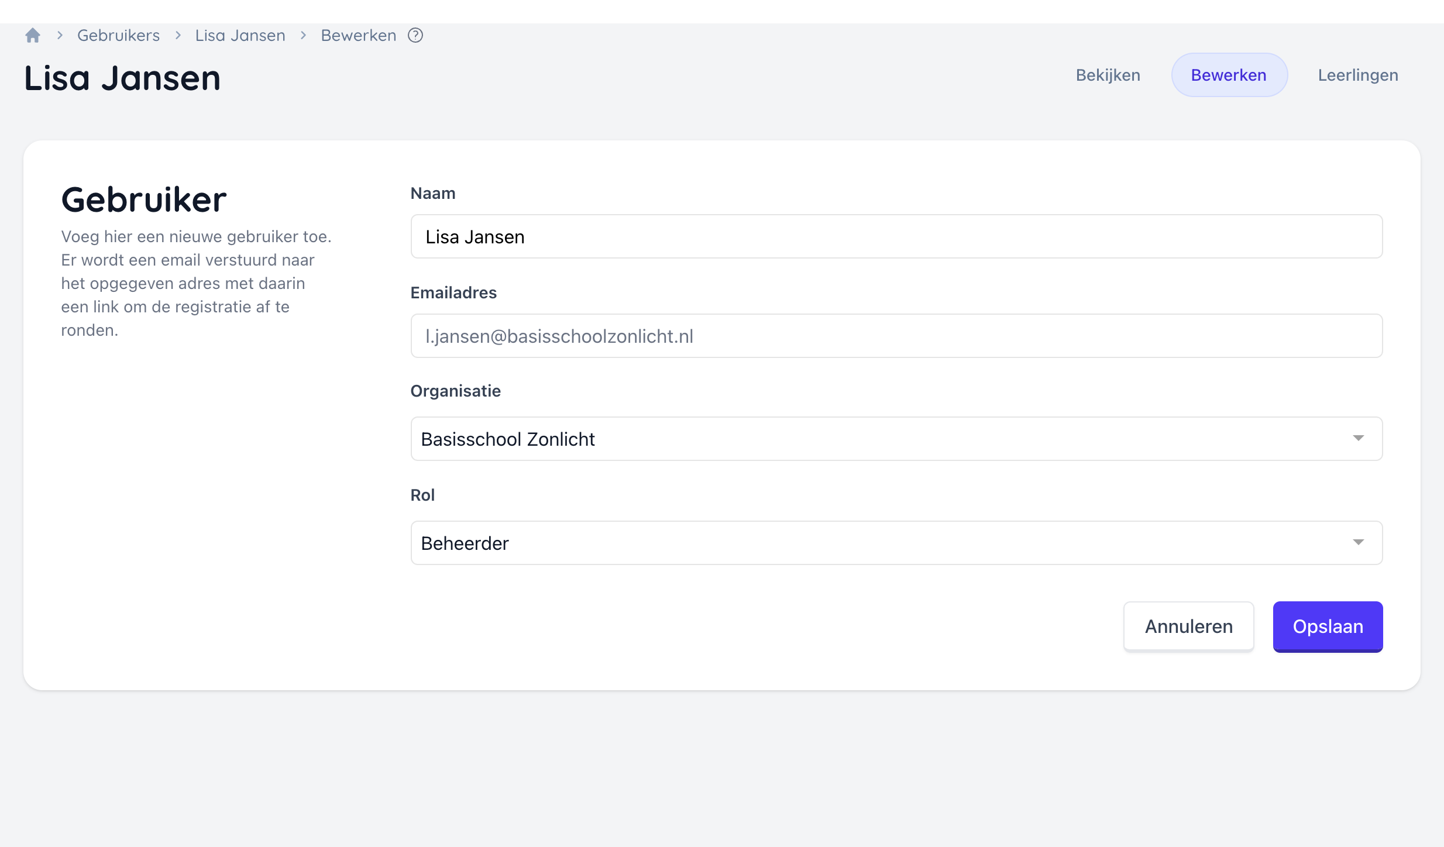Focus the Naam text field
1444x847 pixels.
[x=896, y=236]
